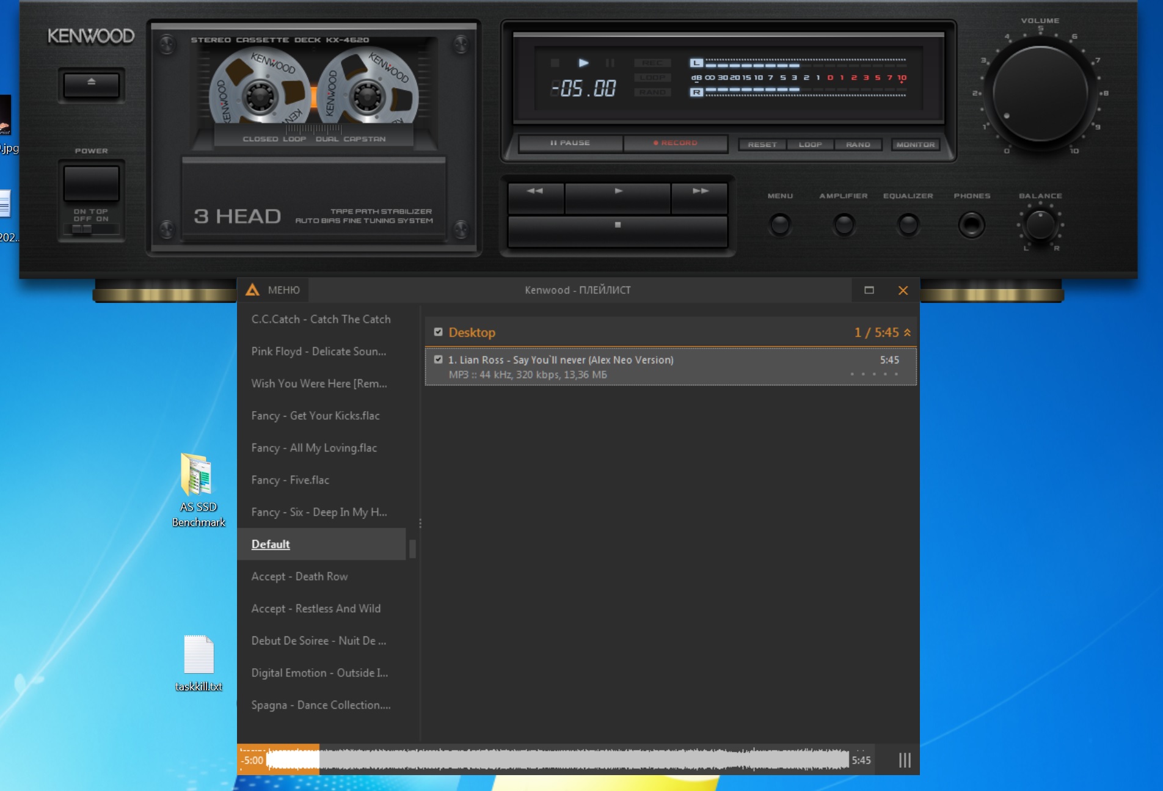Click the vertical splitter grip dots

420,523
